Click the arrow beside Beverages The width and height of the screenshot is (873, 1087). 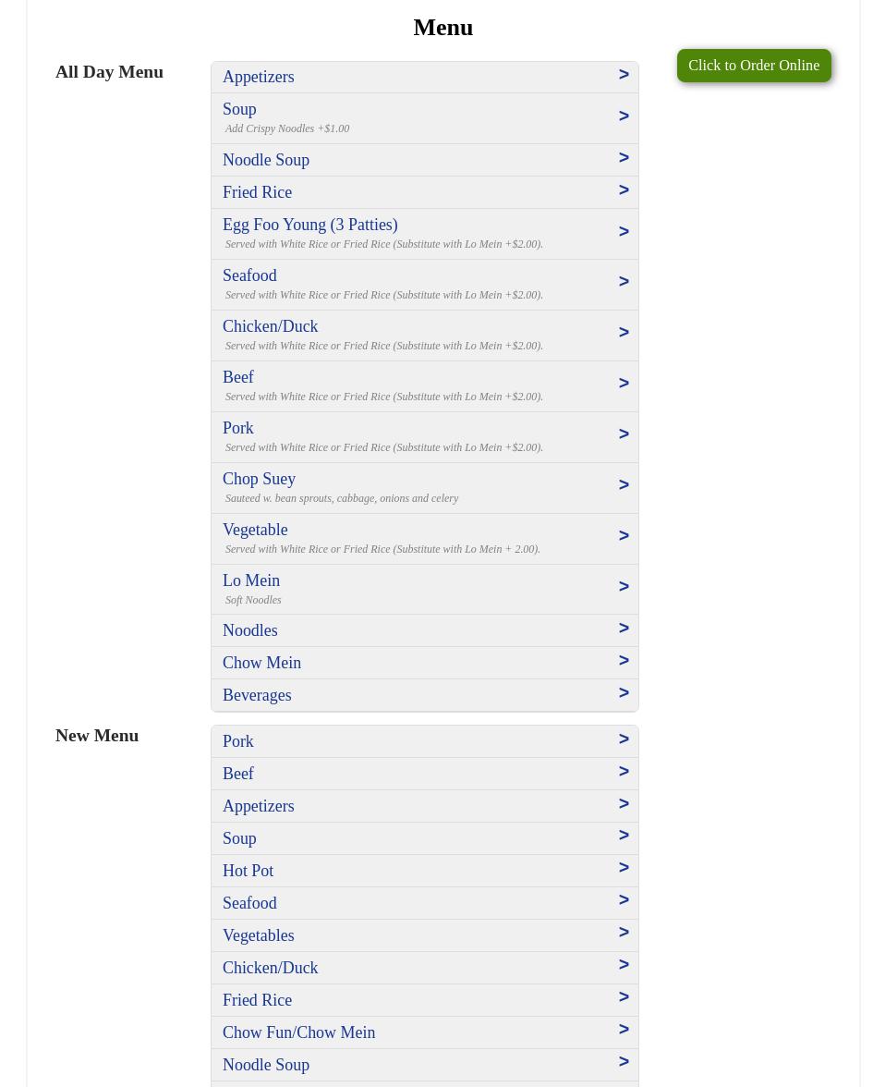click(x=624, y=693)
